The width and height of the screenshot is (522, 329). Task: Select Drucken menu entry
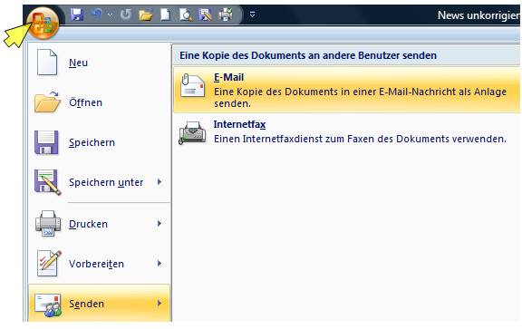point(88,224)
